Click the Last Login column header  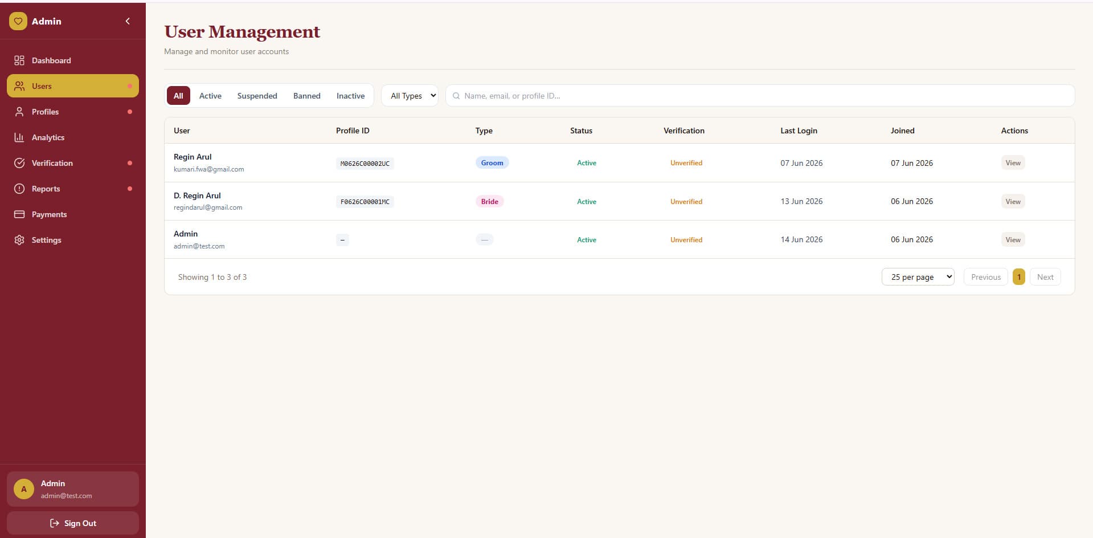click(x=799, y=131)
